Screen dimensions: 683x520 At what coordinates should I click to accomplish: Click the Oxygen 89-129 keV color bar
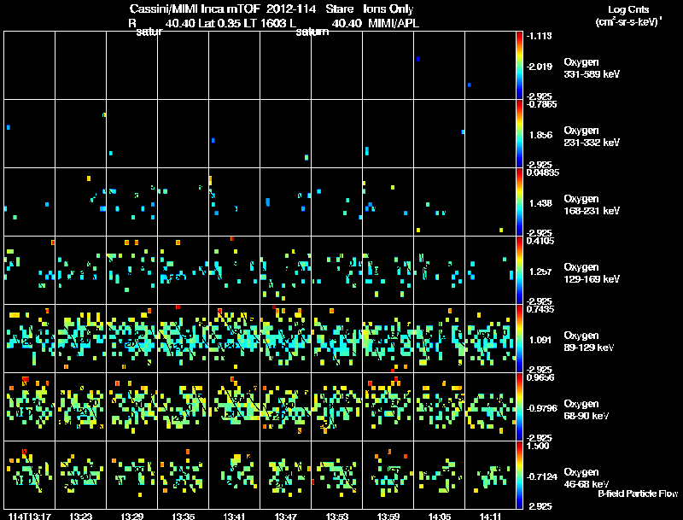(519, 338)
